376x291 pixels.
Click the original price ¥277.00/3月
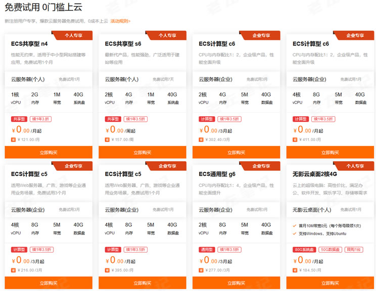coord(217,270)
